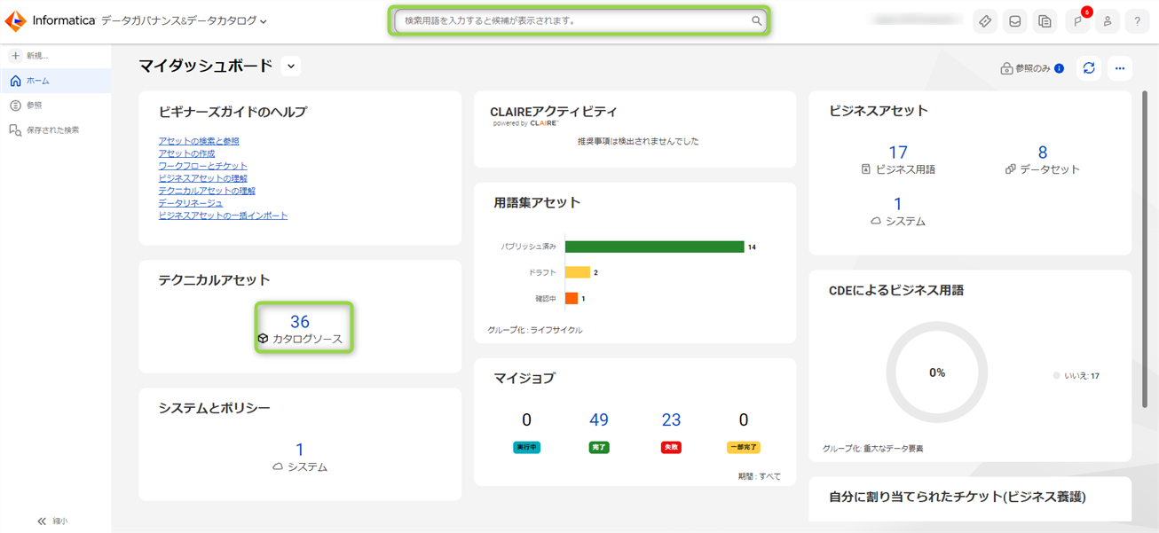Open the tickets icon in the header

[985, 20]
